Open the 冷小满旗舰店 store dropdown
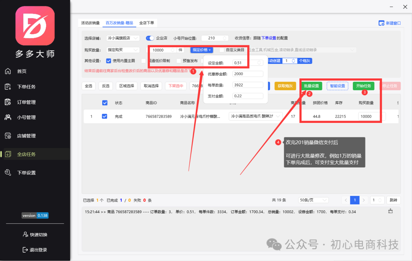This screenshot has width=412, height=261. tap(123, 38)
